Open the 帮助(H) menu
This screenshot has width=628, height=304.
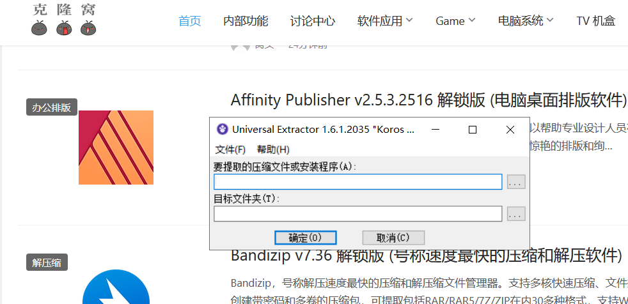(273, 149)
